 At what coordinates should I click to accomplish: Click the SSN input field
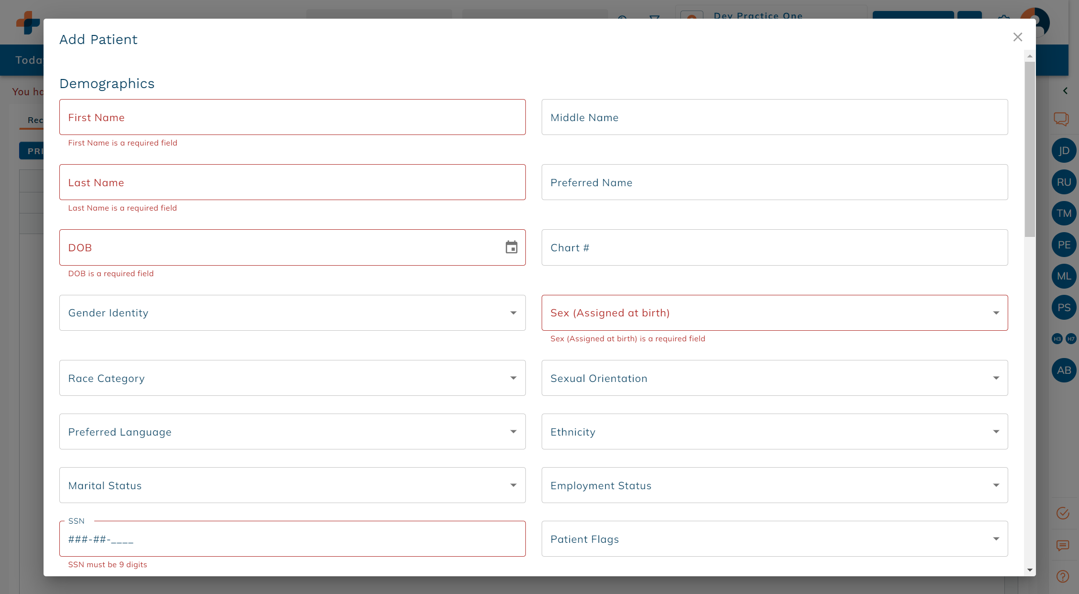coord(292,539)
